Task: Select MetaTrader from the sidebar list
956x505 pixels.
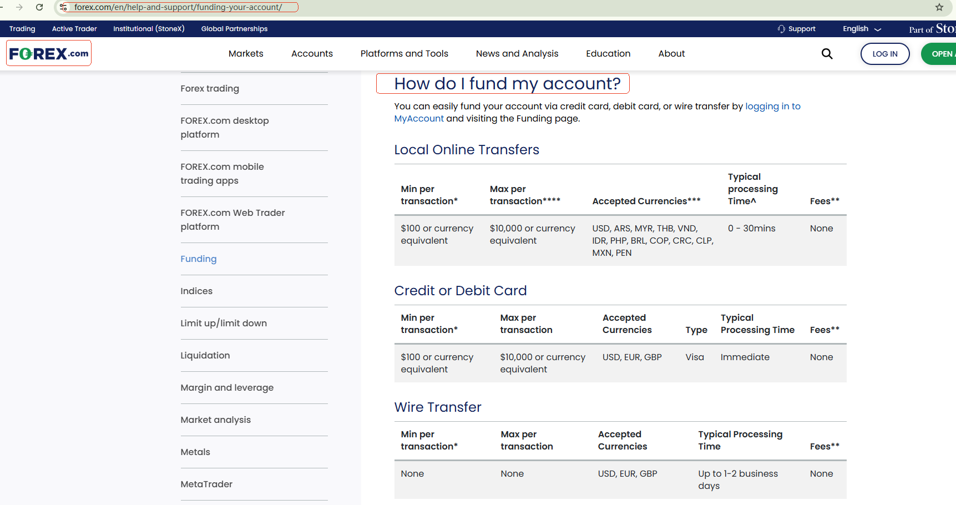Action: pos(206,484)
